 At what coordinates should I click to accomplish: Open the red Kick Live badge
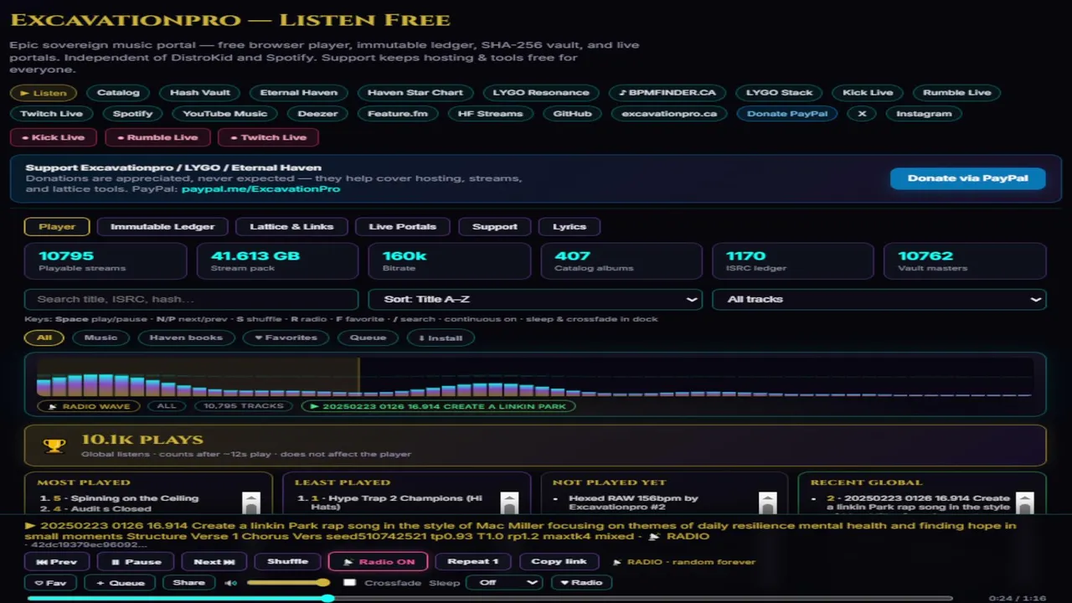click(53, 137)
